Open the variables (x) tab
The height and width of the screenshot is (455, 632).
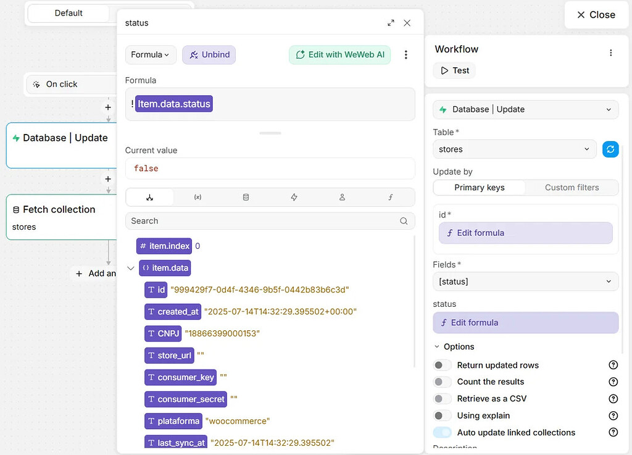[x=197, y=198]
